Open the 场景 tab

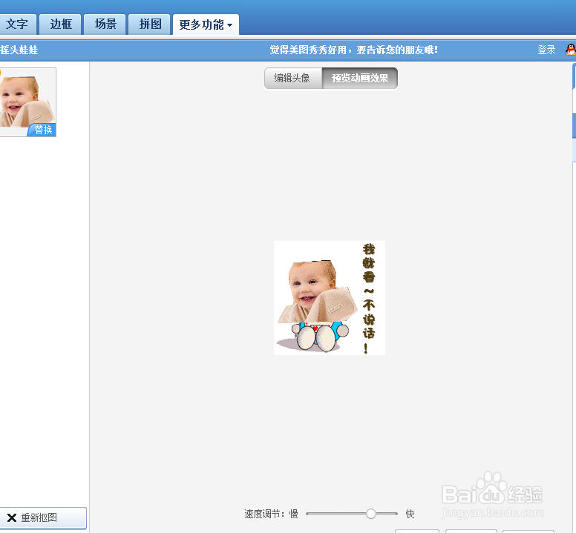pyautogui.click(x=105, y=24)
